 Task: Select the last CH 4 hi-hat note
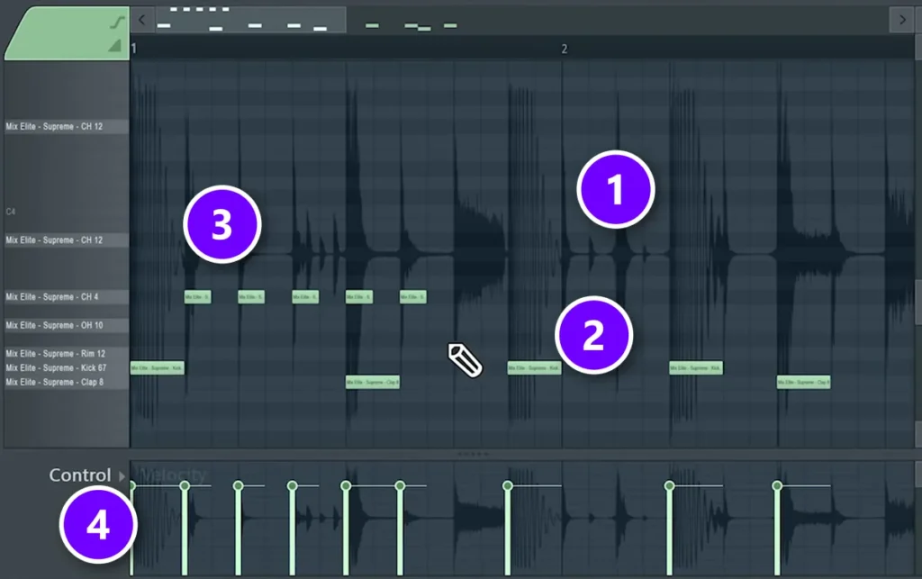click(x=412, y=297)
